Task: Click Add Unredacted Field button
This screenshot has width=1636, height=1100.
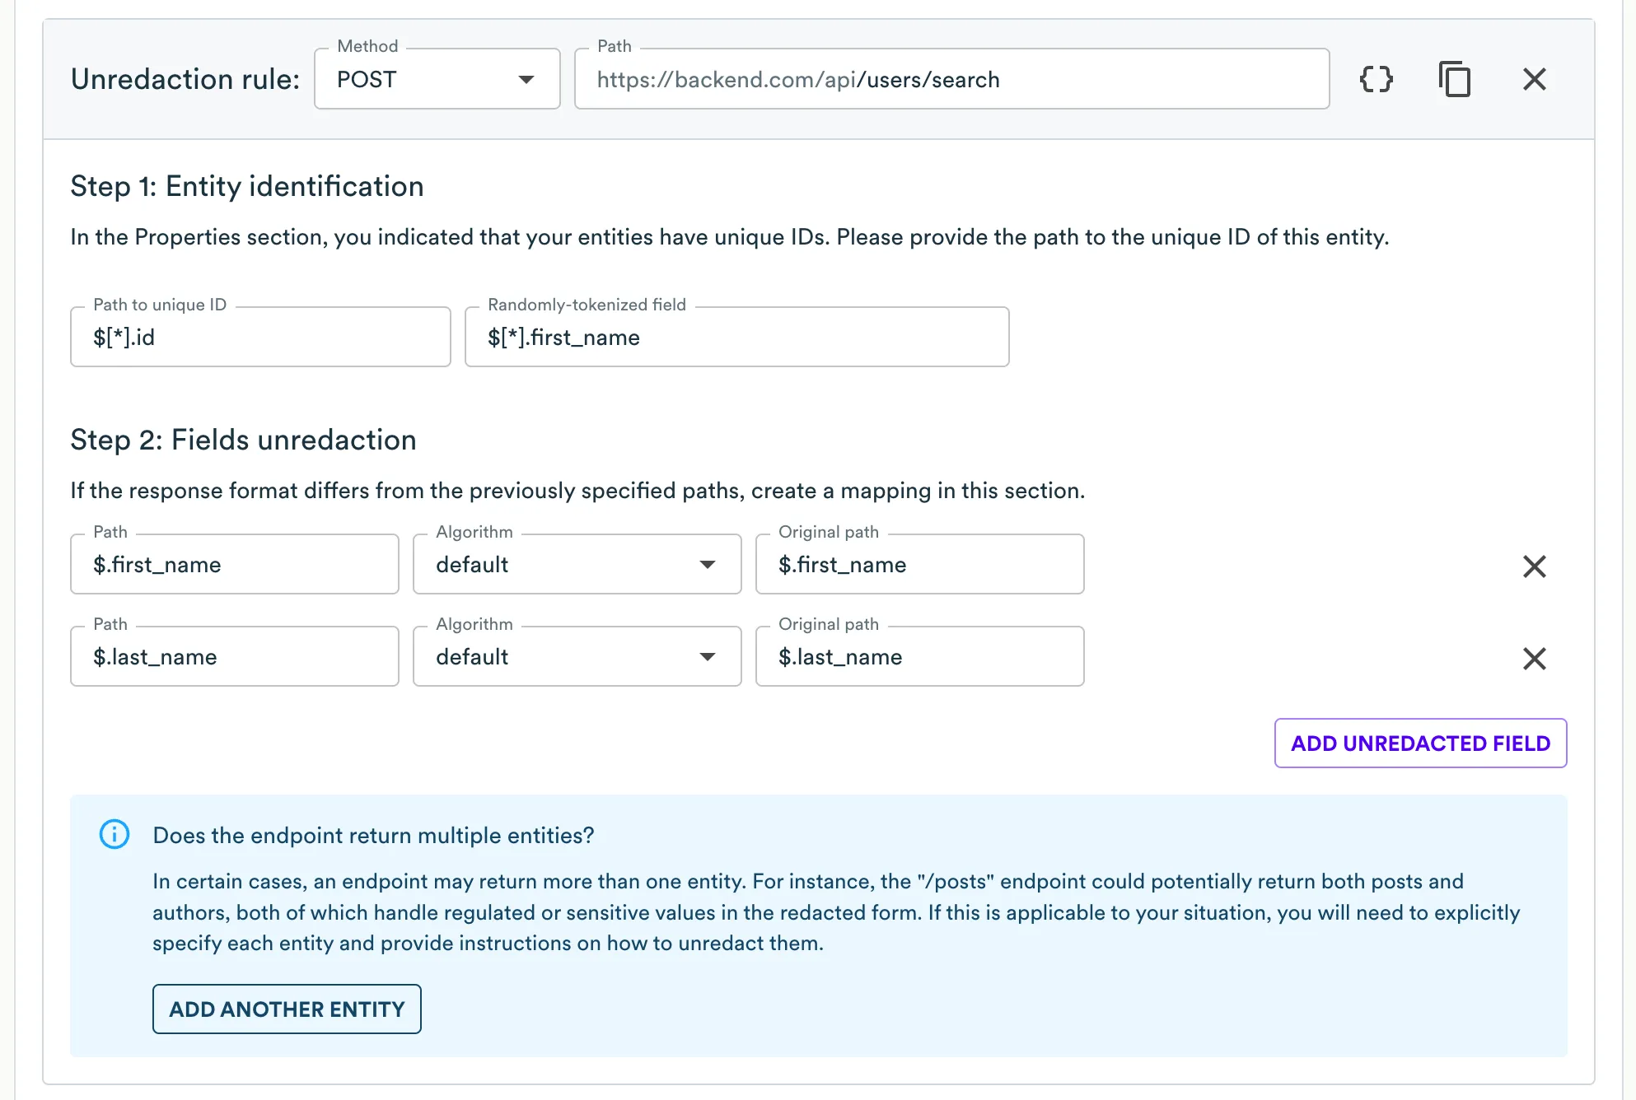Action: tap(1420, 743)
